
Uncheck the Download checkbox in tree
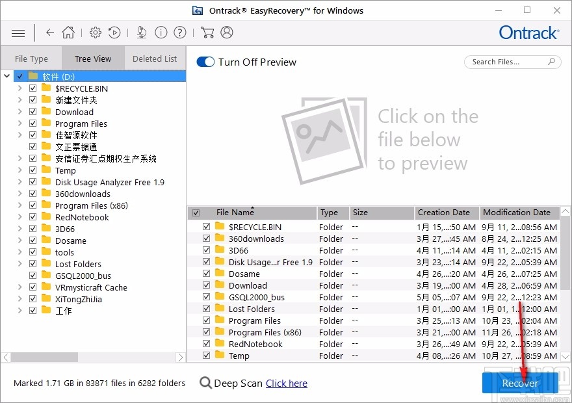point(33,112)
